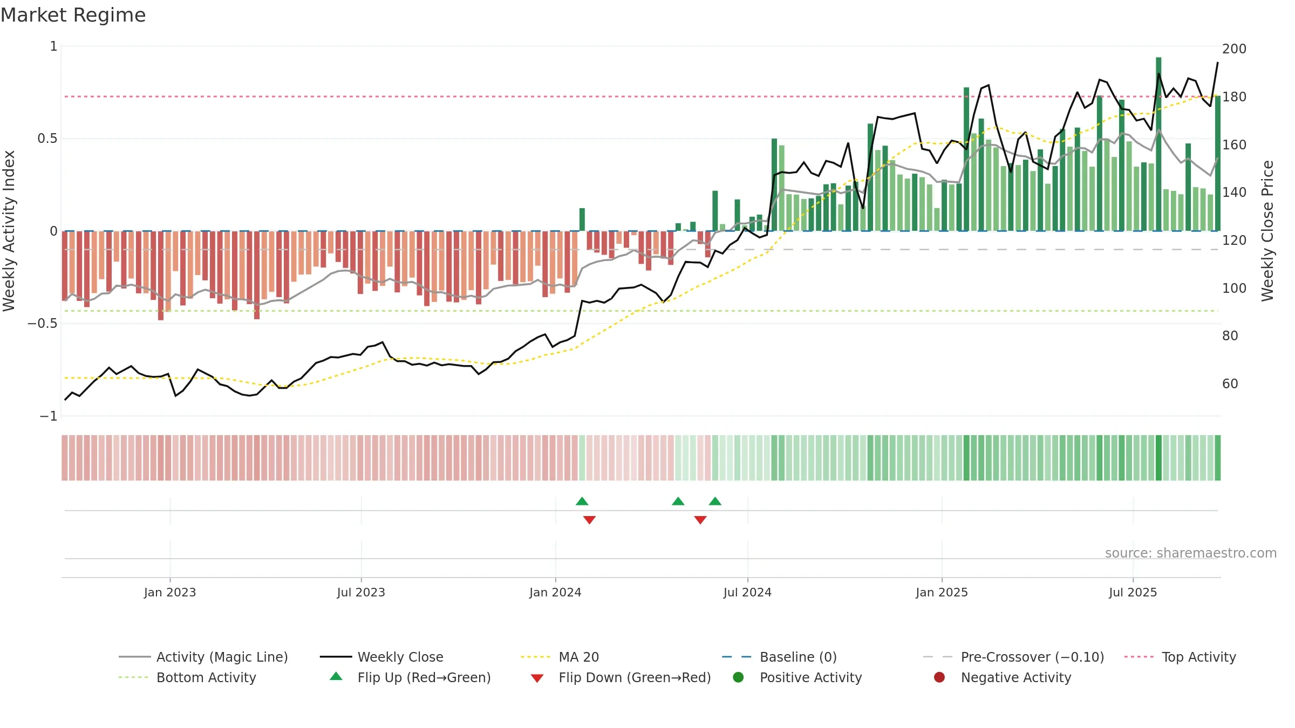Click the Positive Activity legend entry

pyautogui.click(x=798, y=677)
